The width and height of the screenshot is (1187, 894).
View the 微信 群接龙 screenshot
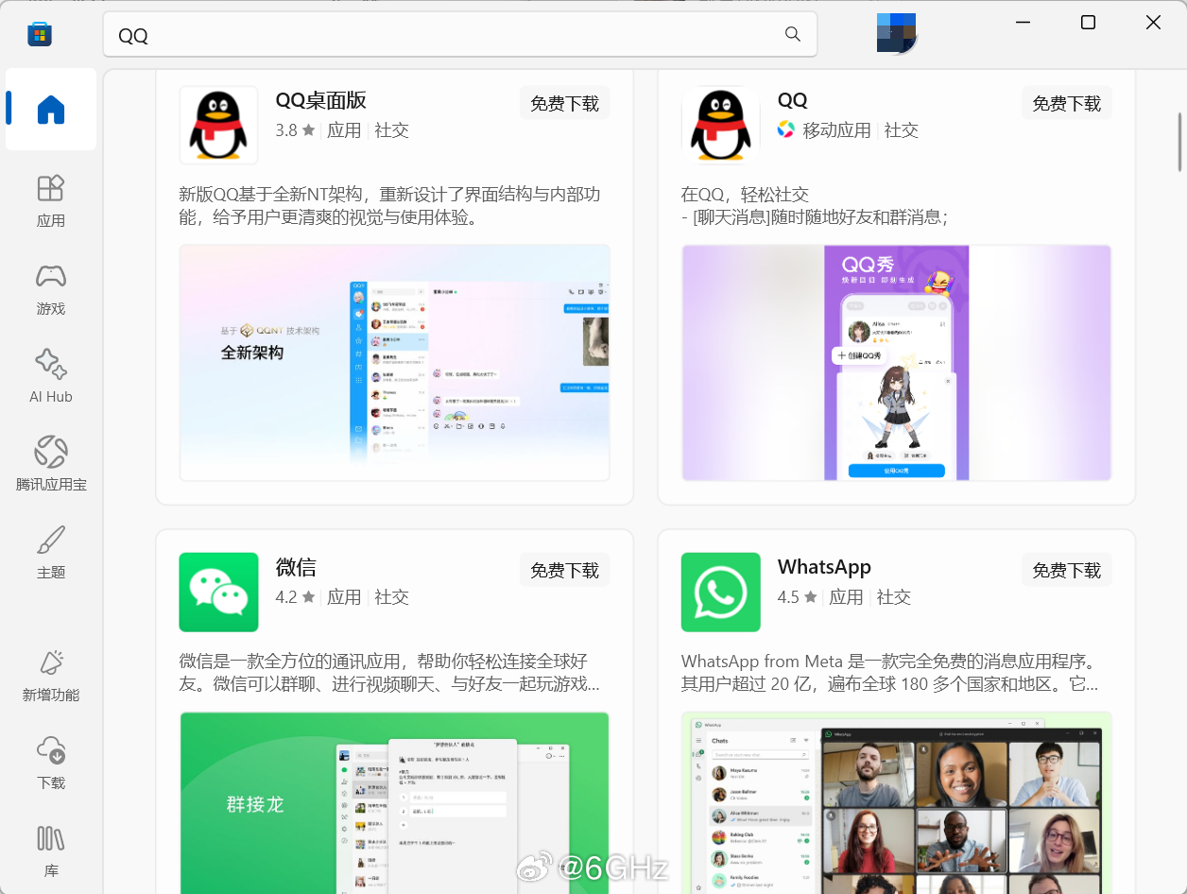394,802
